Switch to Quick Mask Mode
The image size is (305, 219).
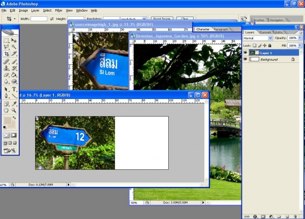click(14, 135)
